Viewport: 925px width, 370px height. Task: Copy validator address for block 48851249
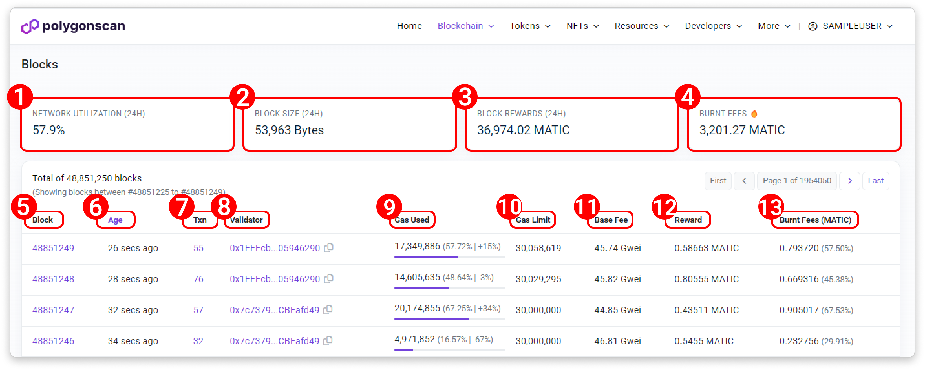point(329,248)
